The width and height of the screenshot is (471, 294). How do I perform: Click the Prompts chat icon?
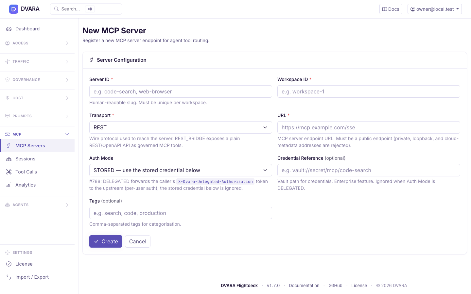8,116
